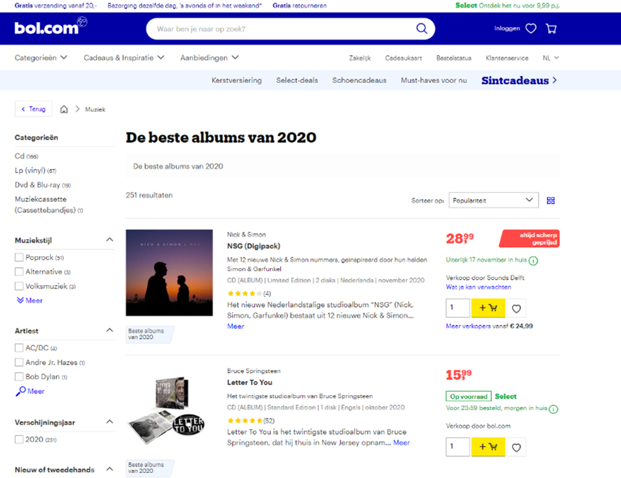Click the Terug back button
621x478 pixels.
tap(34, 109)
